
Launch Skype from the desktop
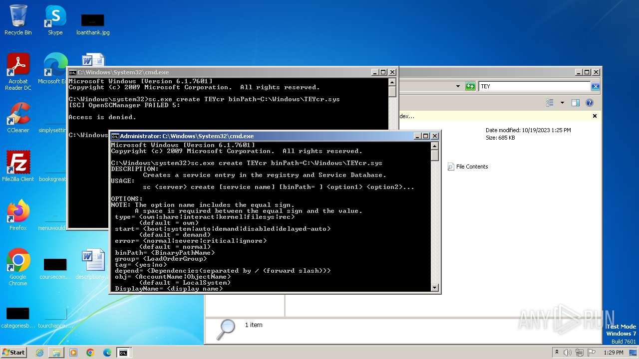click(55, 20)
